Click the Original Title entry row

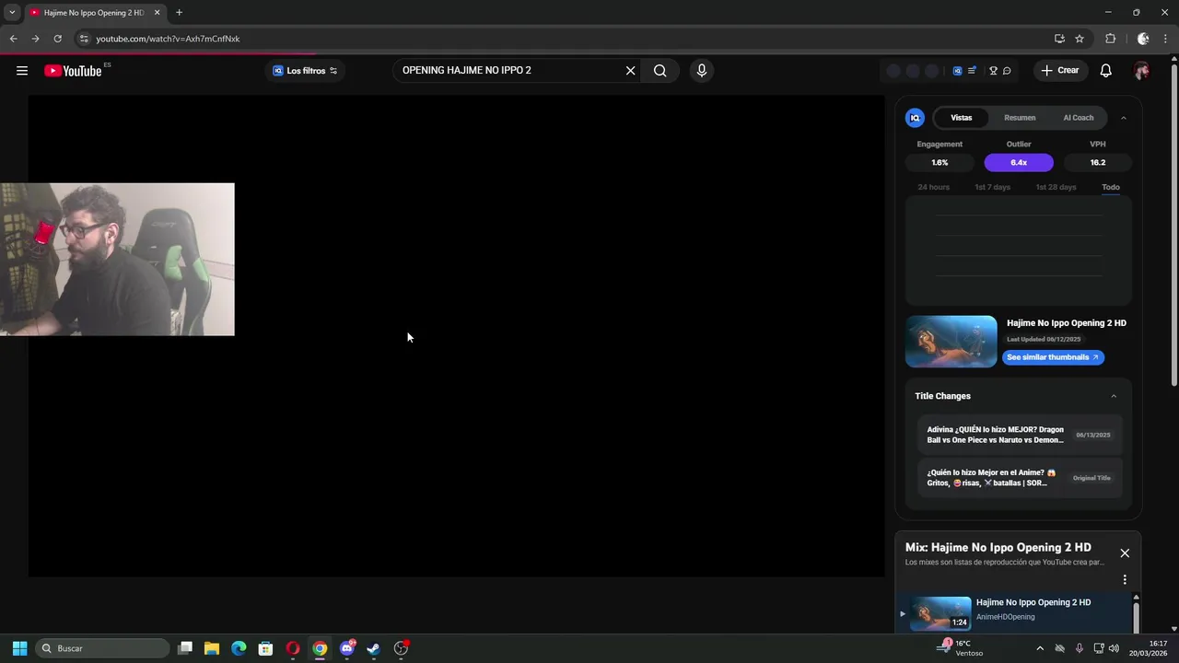point(1020,478)
